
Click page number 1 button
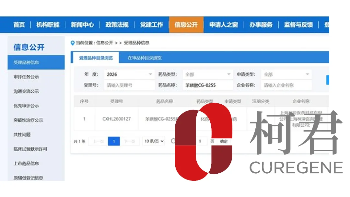114,141
